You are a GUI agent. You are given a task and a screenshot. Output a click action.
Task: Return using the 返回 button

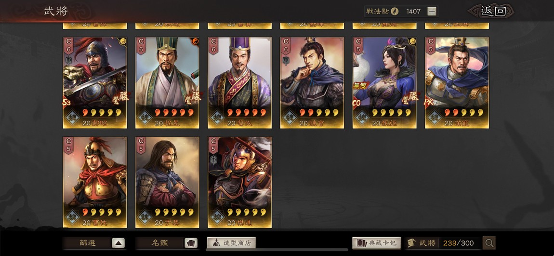(x=493, y=11)
